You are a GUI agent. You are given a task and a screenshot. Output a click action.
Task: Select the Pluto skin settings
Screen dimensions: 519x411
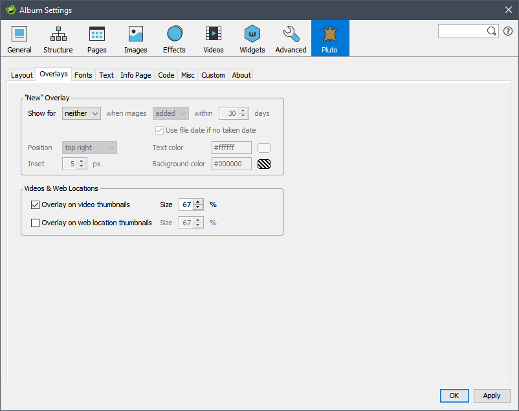coord(330,38)
